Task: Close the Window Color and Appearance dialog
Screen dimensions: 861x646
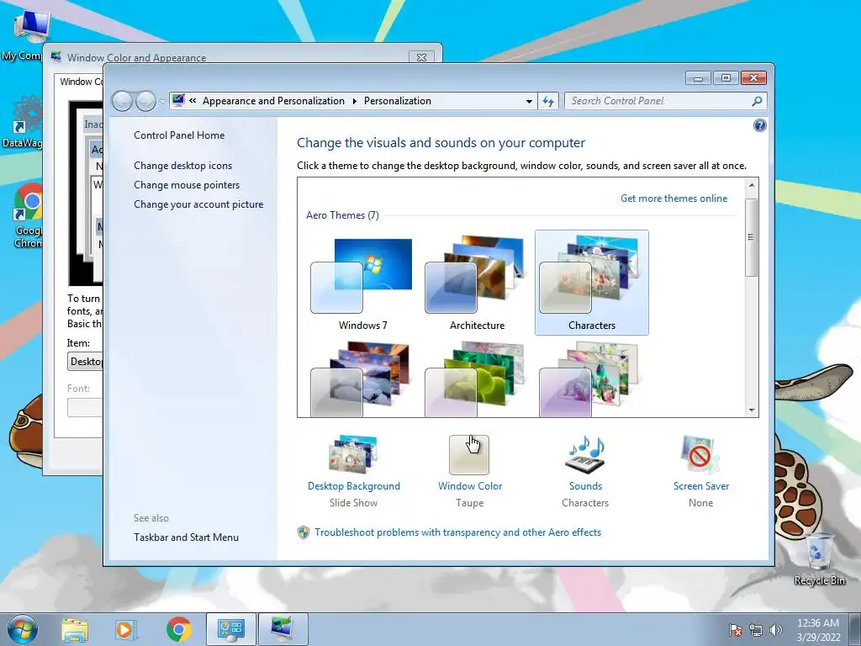Action: click(422, 57)
